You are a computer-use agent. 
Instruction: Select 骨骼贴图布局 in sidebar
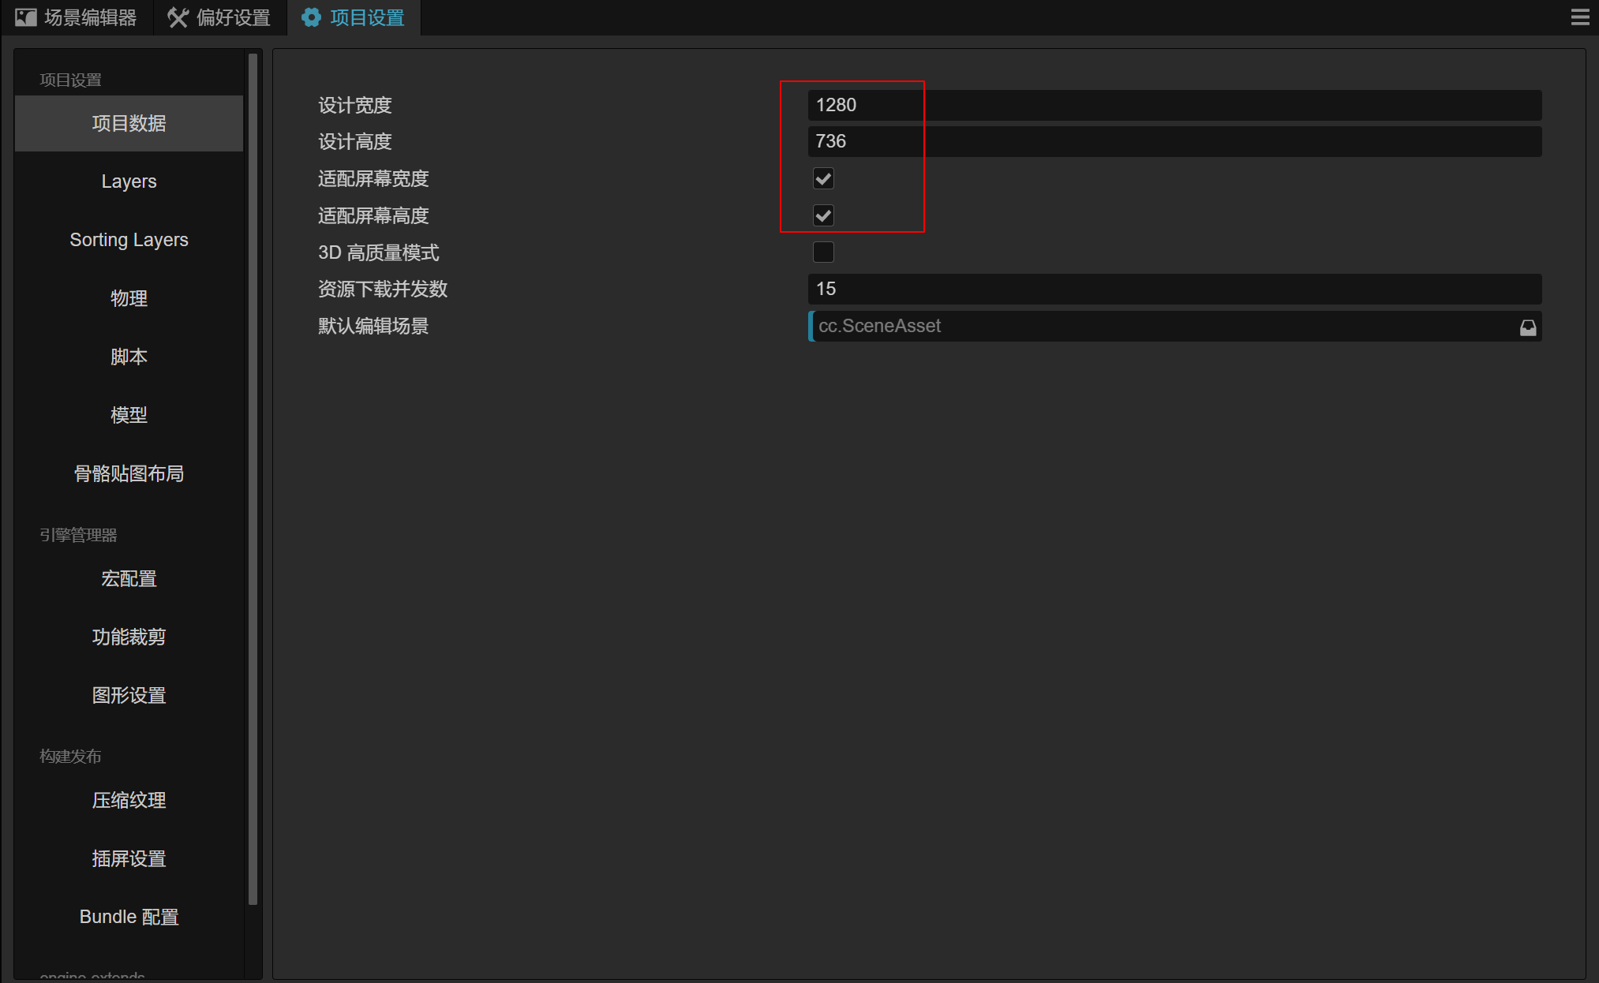(x=129, y=472)
